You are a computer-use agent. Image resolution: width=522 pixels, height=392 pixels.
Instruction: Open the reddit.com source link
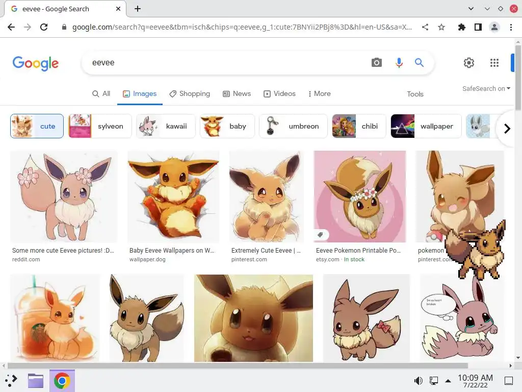(26, 259)
